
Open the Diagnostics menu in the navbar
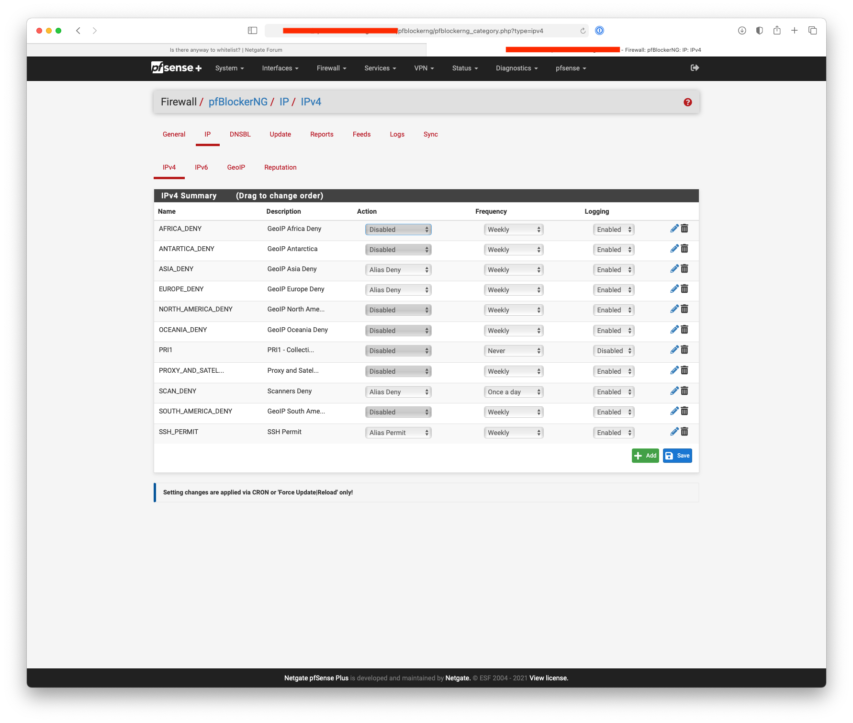(516, 68)
